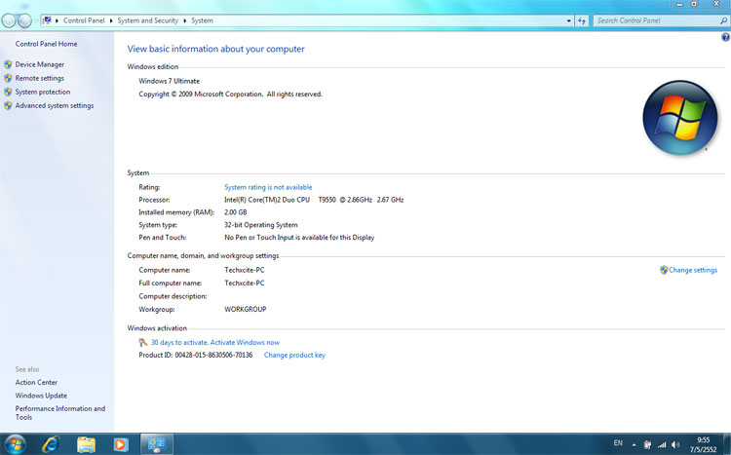
Task: Open Device Manager from the sidebar
Action: (x=40, y=64)
